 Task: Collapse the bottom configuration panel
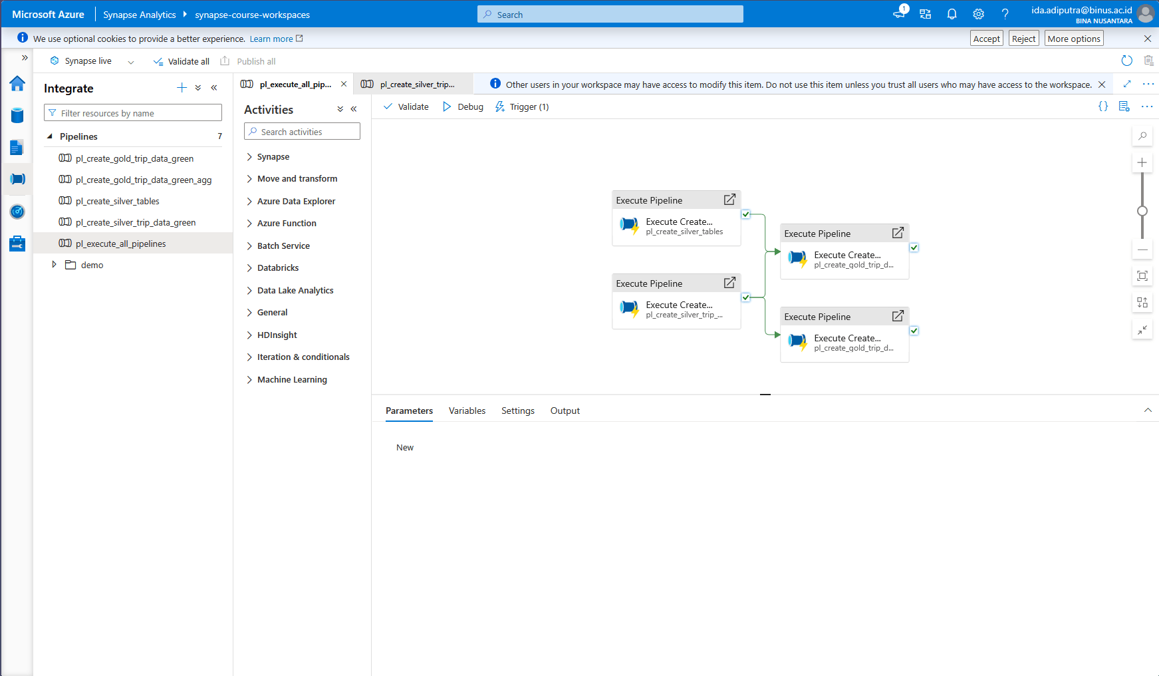(x=1148, y=411)
